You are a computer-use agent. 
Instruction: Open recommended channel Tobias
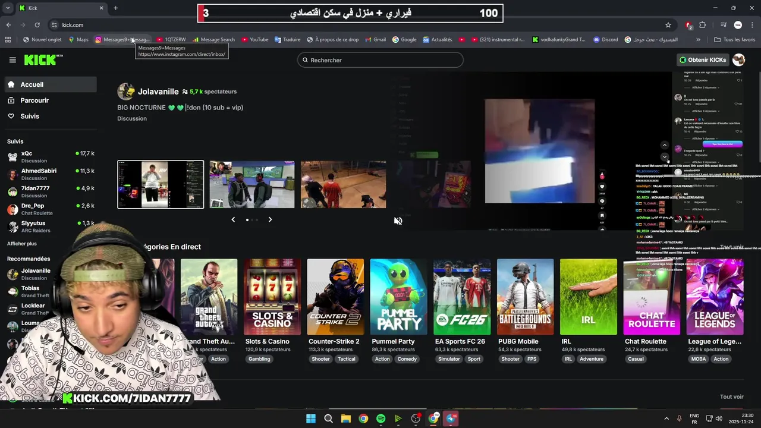(x=30, y=291)
